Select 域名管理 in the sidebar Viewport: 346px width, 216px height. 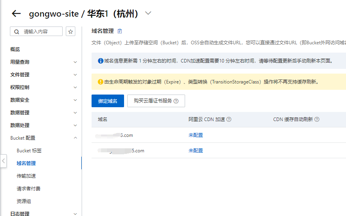pyautogui.click(x=26, y=163)
